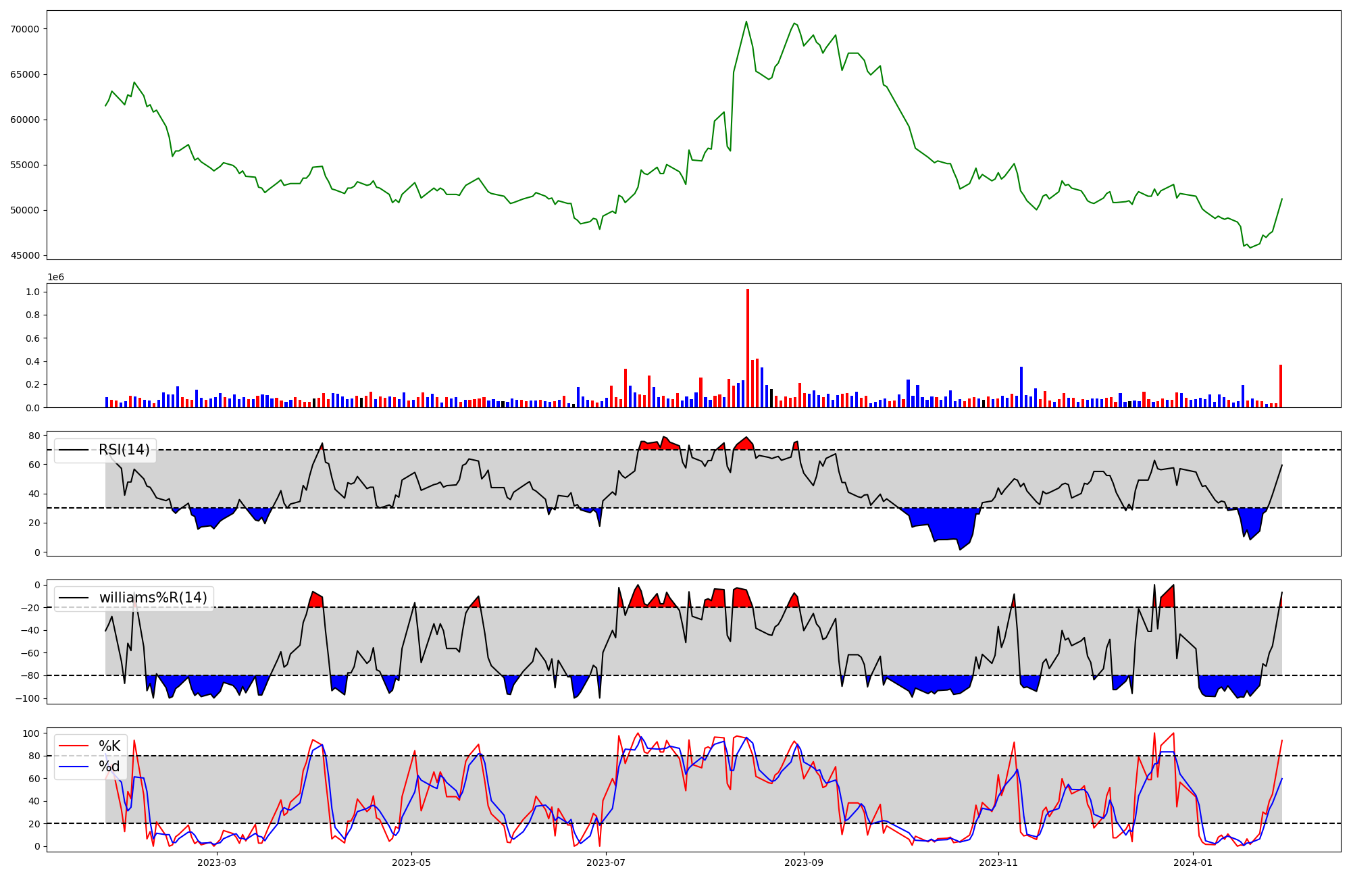Click the 2023-07 date tick label
This screenshot has height=878, width=1351.
606,862
